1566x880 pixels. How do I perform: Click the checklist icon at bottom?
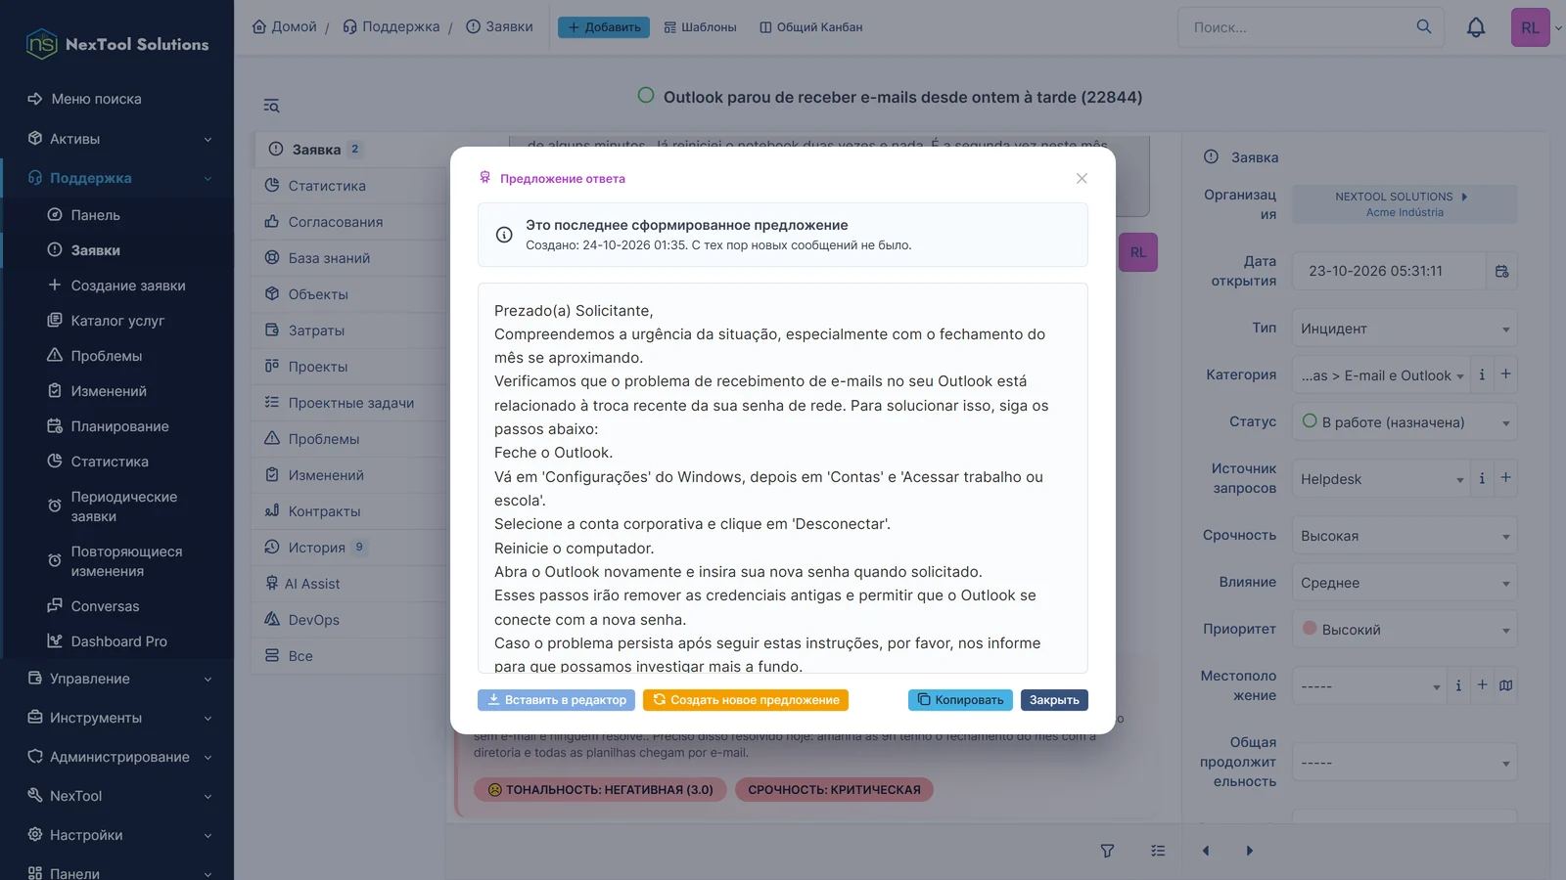click(x=1158, y=851)
